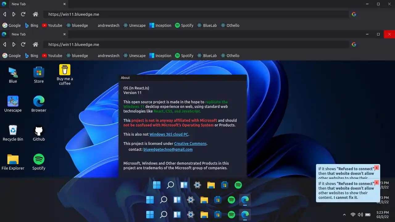Dismiss the upper Refused to connect notification
Image resolution: width=395 pixels, height=222 pixels.
coord(376,168)
